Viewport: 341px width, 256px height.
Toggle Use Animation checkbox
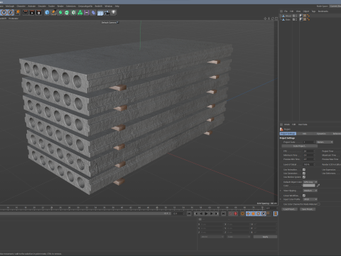pyautogui.click(x=304, y=170)
